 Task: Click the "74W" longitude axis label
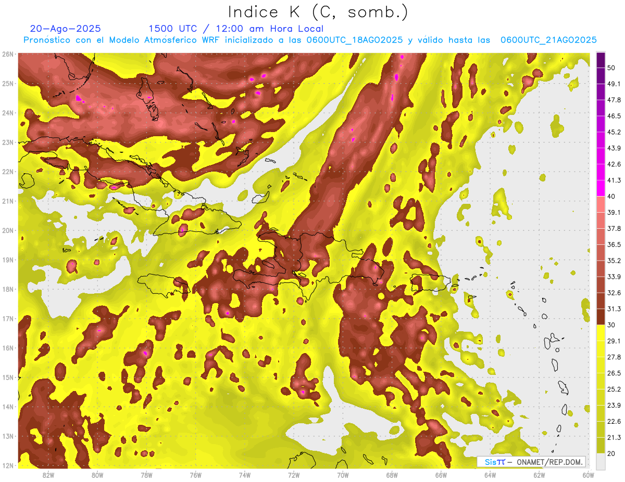pos(245,475)
